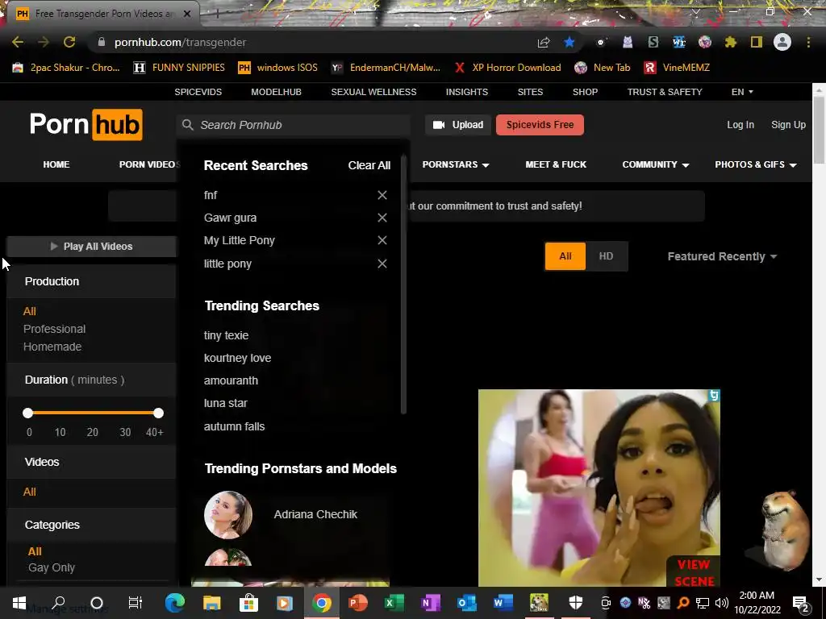Expand the PORNSTARS nav dropdown
826x619 pixels.
pos(456,164)
